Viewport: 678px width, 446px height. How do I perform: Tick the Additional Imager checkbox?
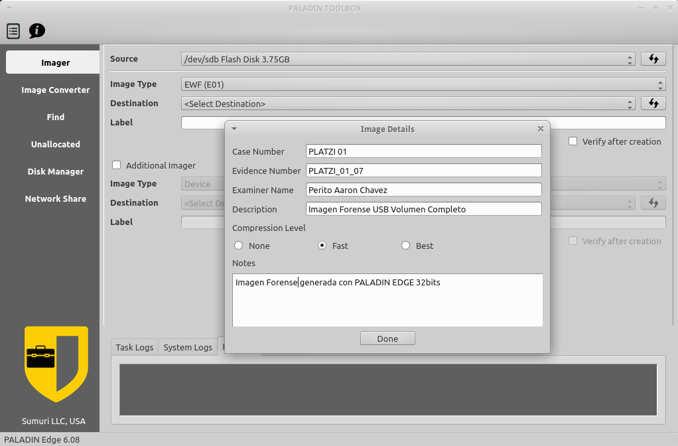click(x=116, y=165)
